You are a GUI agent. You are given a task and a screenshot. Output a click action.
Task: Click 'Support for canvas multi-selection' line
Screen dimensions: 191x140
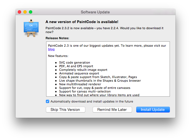point(85,91)
